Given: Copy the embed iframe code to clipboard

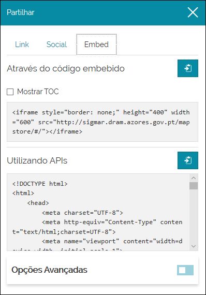Looking at the screenshot, I should (188, 68).
